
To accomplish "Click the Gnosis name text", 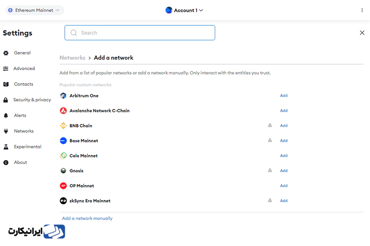I will coord(76,171).
